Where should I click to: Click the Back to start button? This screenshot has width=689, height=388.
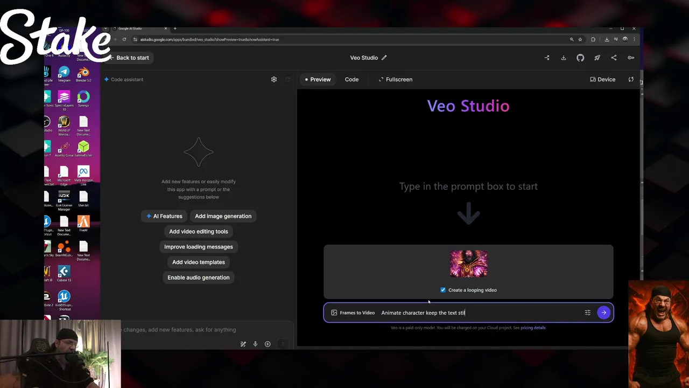[129, 58]
